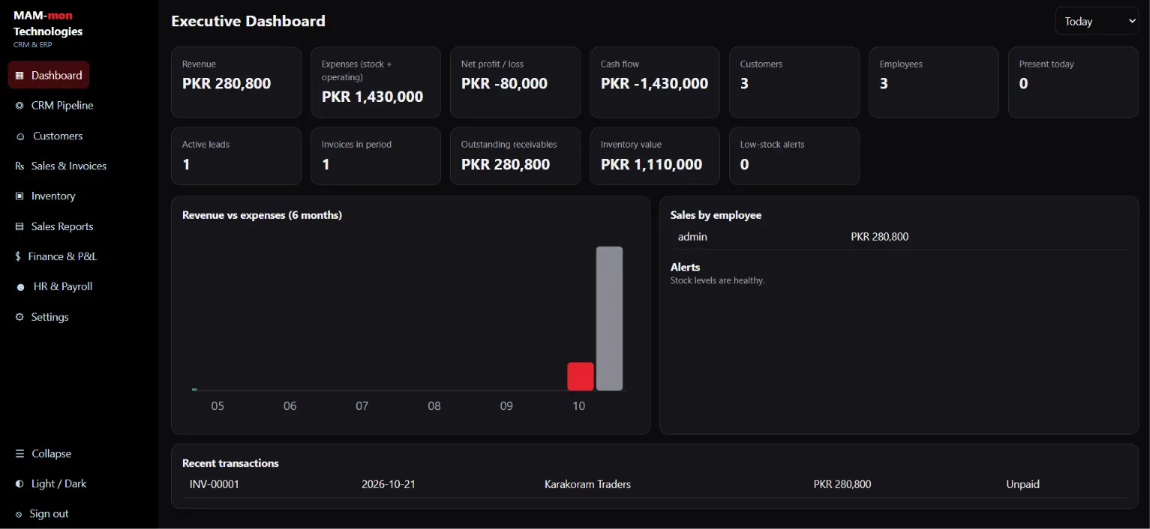Click the Rs icon beside Sales & Invoices
Viewport: 1150px width, 529px height.
click(x=20, y=166)
